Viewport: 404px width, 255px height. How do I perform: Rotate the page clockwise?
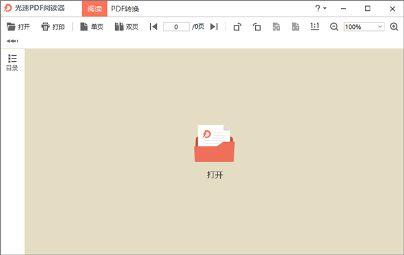click(x=237, y=27)
